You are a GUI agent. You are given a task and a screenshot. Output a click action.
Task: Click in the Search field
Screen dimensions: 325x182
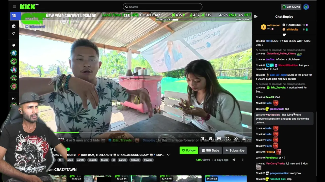tap(162, 7)
